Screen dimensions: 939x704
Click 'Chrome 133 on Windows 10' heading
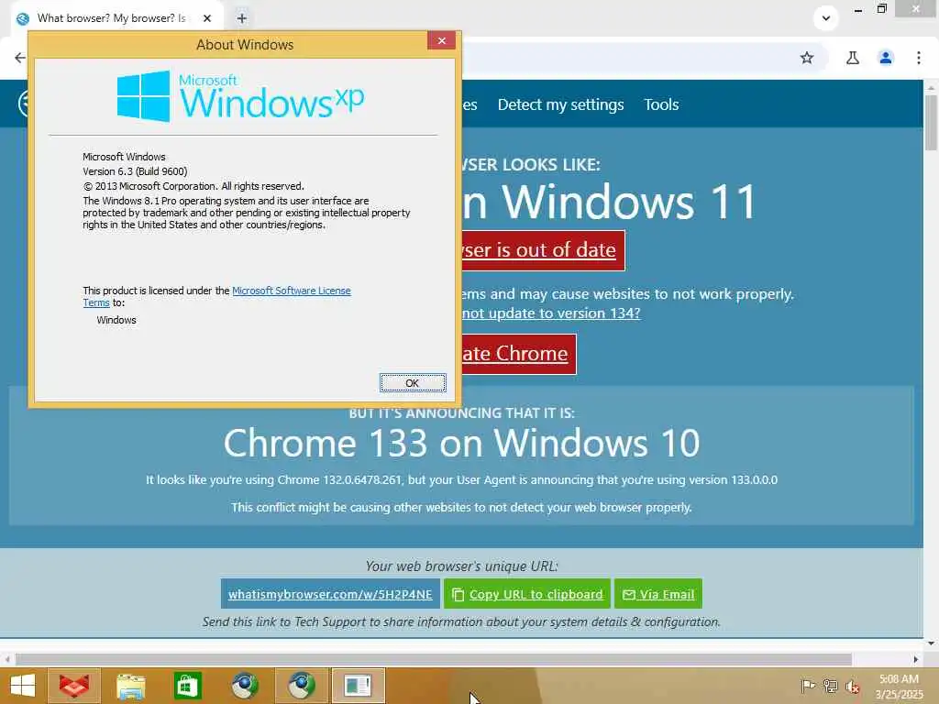pyautogui.click(x=462, y=443)
